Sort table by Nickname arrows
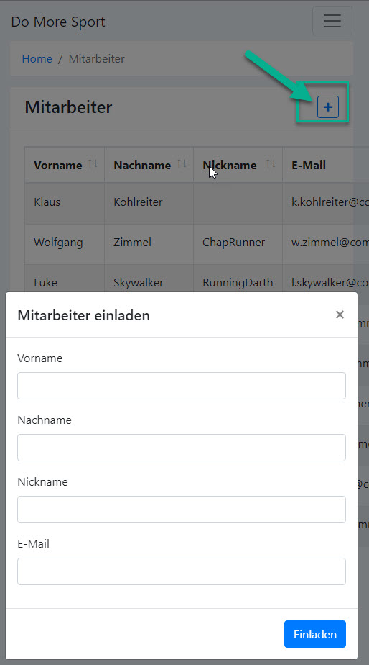Image resolution: width=369 pixels, height=665 pixels. 271,163
